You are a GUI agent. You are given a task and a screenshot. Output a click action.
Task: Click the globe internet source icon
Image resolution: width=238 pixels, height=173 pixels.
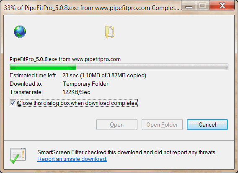click(20, 31)
